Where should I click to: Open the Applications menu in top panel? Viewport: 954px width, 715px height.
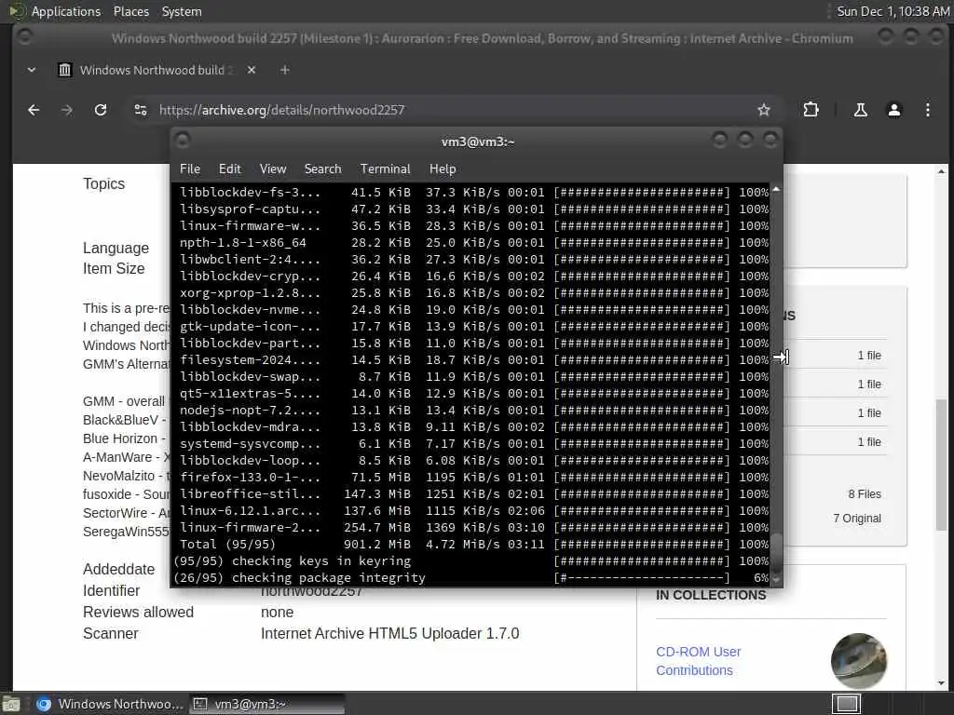[66, 11]
